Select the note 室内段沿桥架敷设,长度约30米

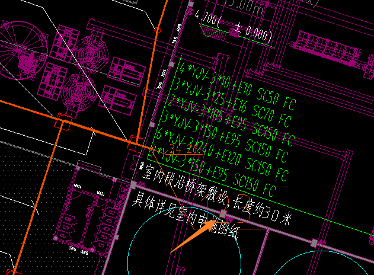tap(216, 194)
